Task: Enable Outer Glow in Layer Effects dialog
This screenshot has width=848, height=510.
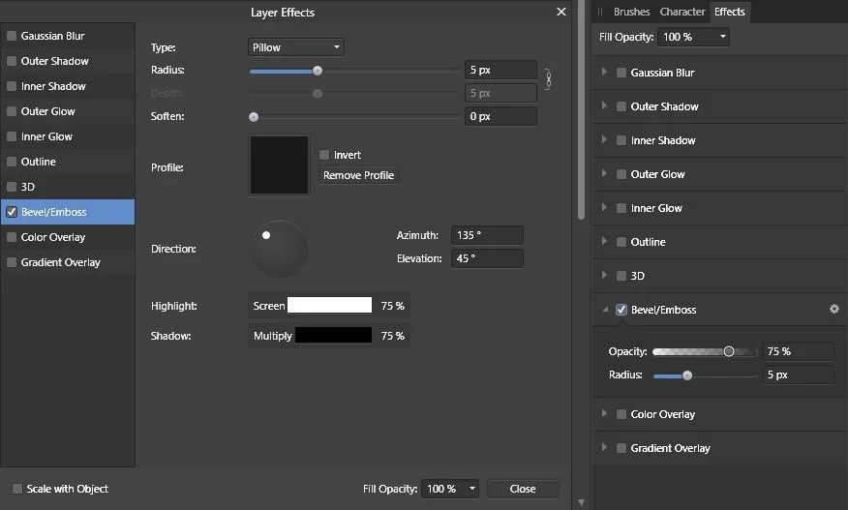Action: (x=12, y=111)
